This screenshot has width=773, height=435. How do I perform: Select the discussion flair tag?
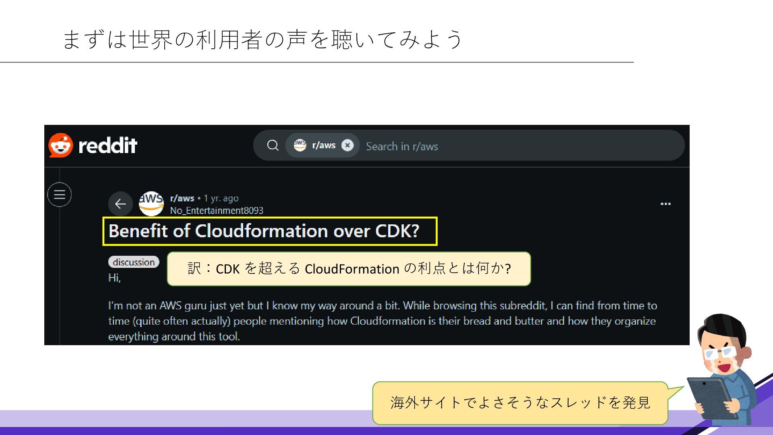134,262
